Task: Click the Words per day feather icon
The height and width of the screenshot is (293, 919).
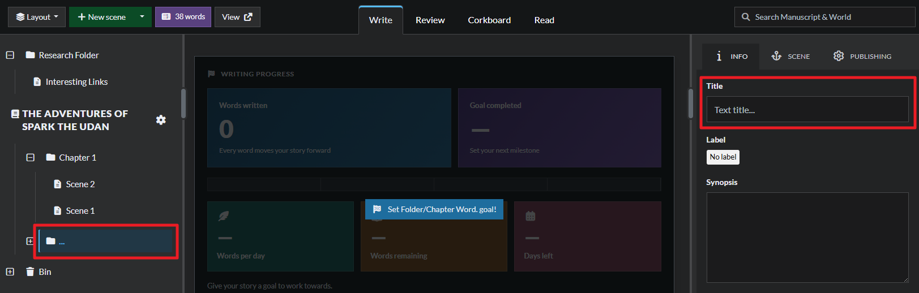Action: (224, 216)
